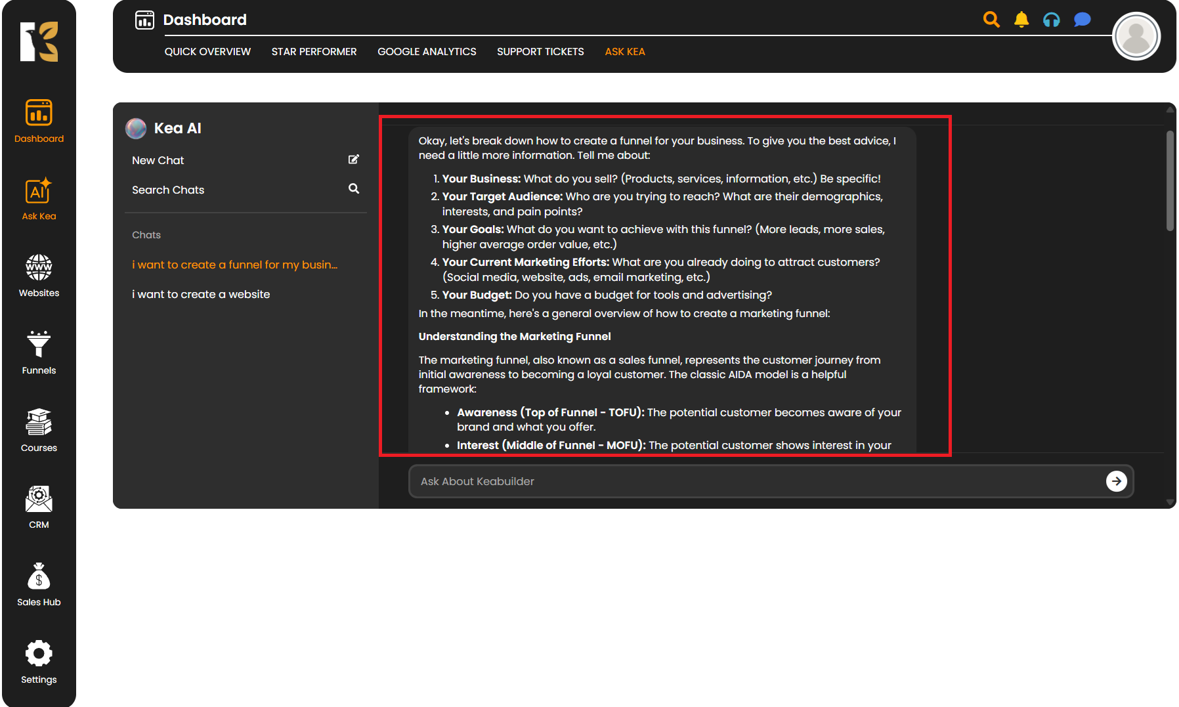
Task: Select the Star Performer tab
Action: 314,52
